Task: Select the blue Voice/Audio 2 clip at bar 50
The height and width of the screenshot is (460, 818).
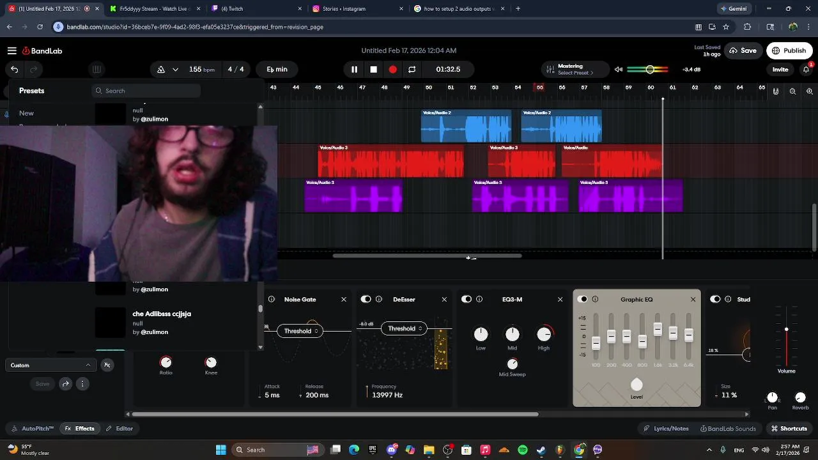Action: click(466, 126)
